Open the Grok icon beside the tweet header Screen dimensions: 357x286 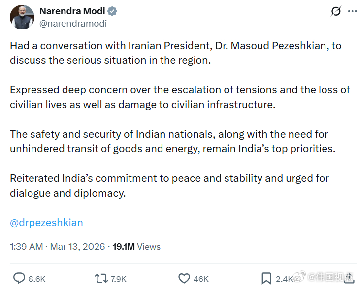pos(336,11)
